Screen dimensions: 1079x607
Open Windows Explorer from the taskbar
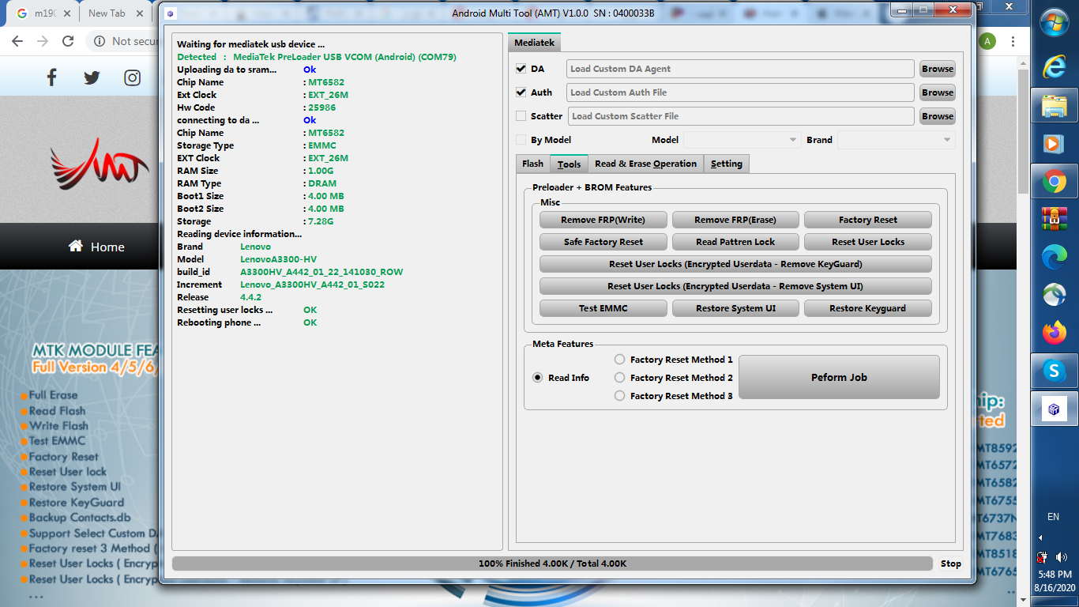pyautogui.click(x=1054, y=105)
